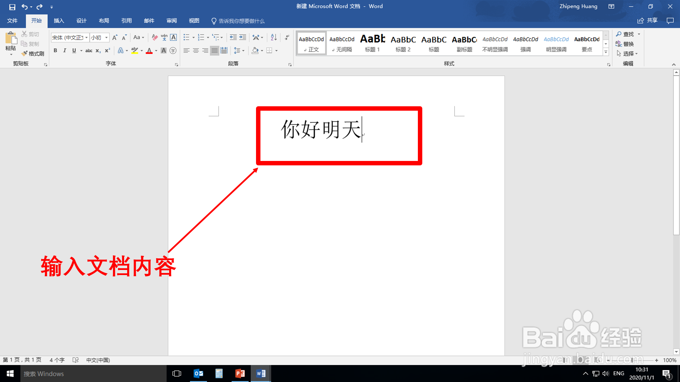Click the red font color swatch button
Image resolution: width=680 pixels, height=382 pixels.
coord(149,51)
